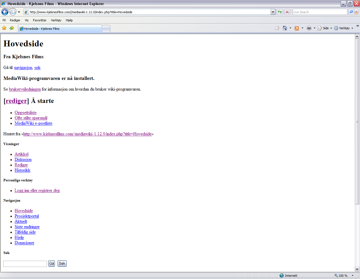Open the Oppsettsliste link
Image resolution: width=360 pixels, height=279 pixels.
click(26, 112)
